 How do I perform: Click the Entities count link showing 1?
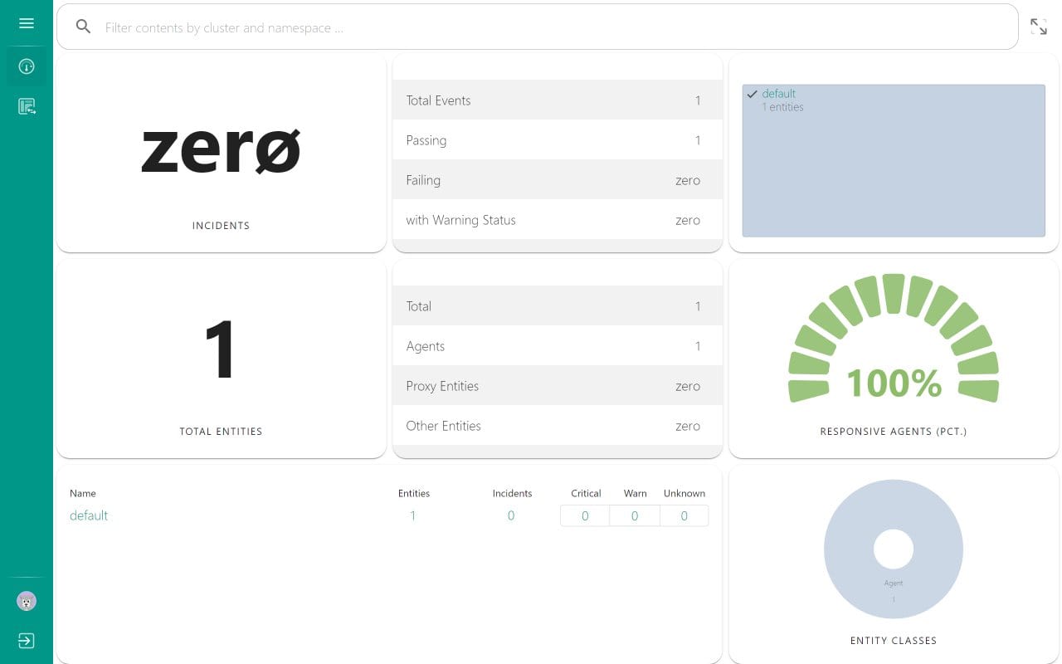pyautogui.click(x=413, y=515)
